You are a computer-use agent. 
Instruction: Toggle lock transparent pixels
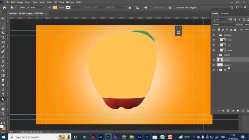click(x=219, y=30)
